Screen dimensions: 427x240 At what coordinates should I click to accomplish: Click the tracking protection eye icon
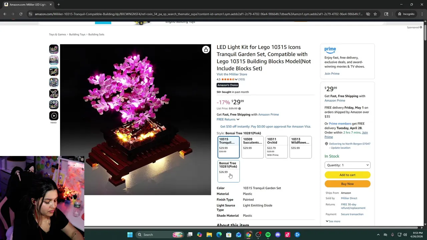tap(368, 14)
